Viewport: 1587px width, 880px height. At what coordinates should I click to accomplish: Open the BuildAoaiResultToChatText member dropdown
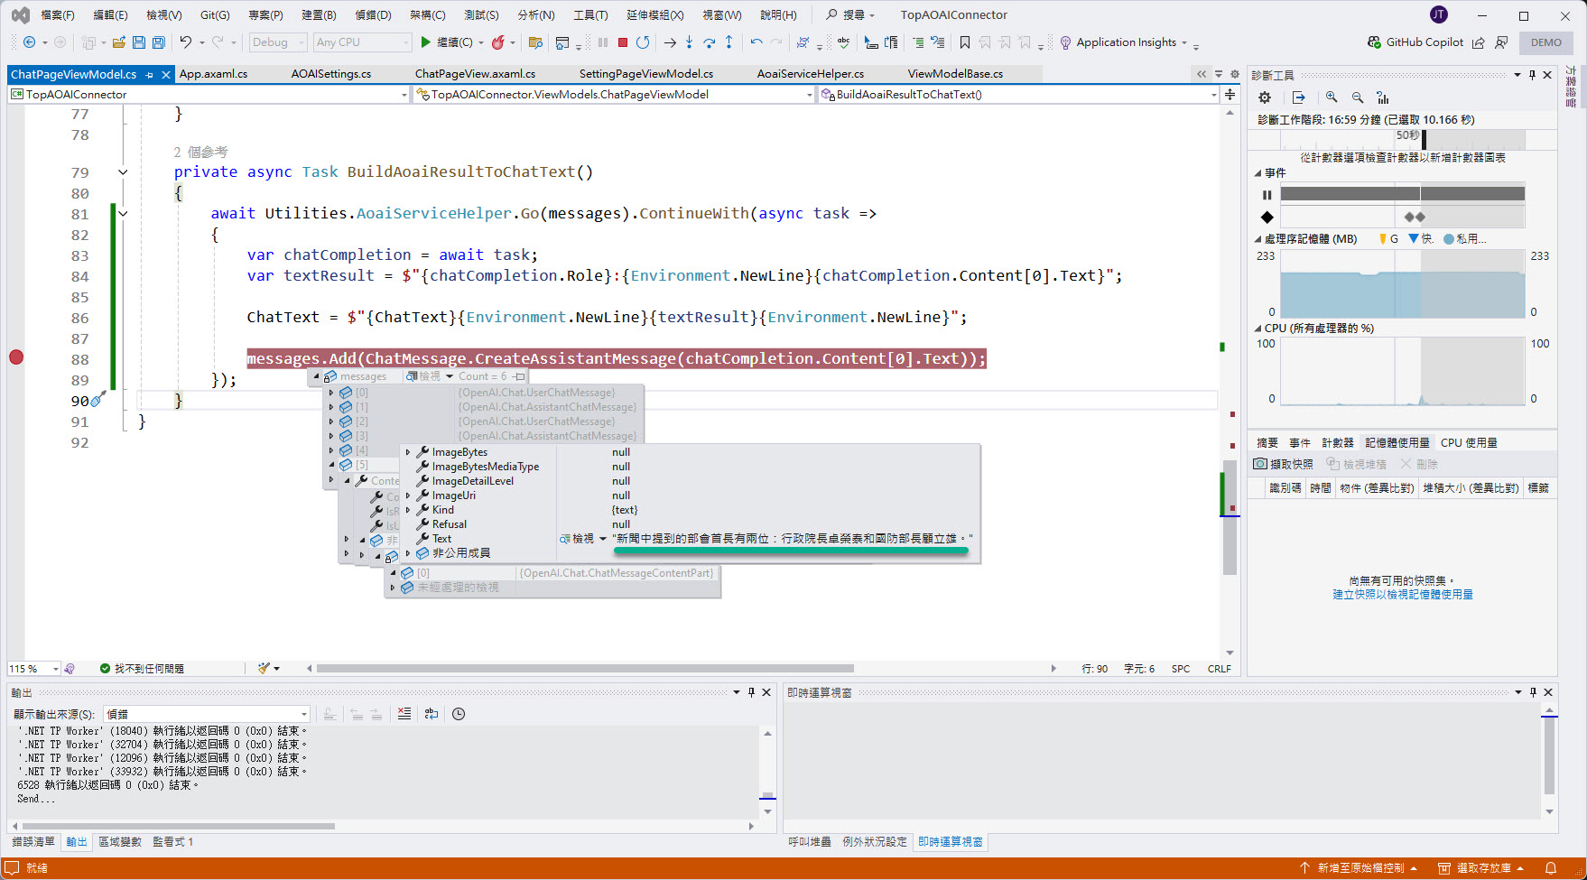click(x=1019, y=94)
